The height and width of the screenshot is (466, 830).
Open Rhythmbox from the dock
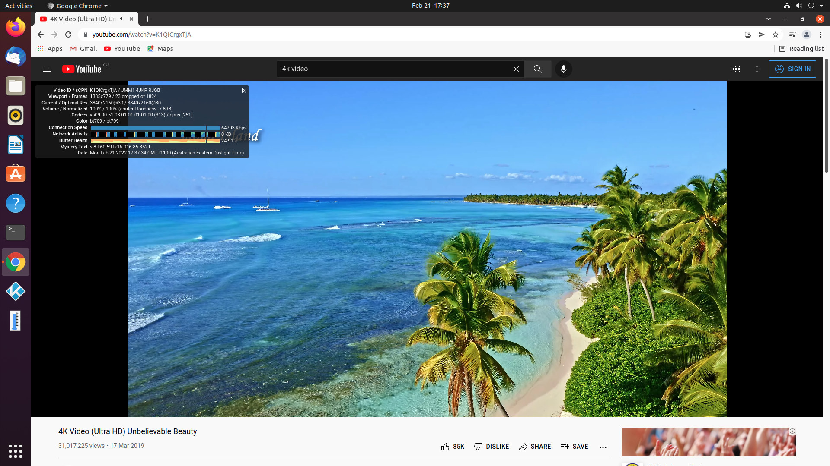[16, 115]
